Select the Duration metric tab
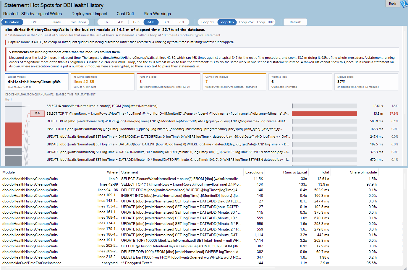 (12, 22)
